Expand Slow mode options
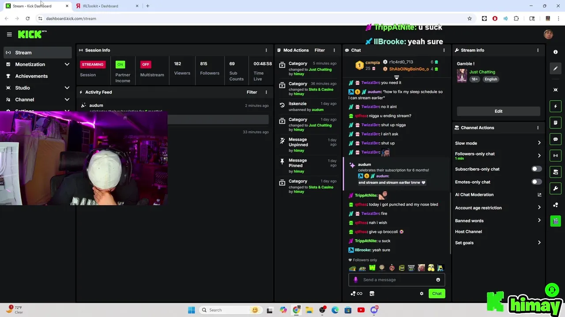The height and width of the screenshot is (317, 565). [539, 143]
